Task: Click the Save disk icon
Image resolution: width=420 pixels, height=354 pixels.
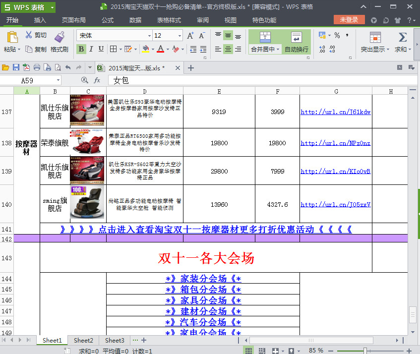Action: pos(16,67)
